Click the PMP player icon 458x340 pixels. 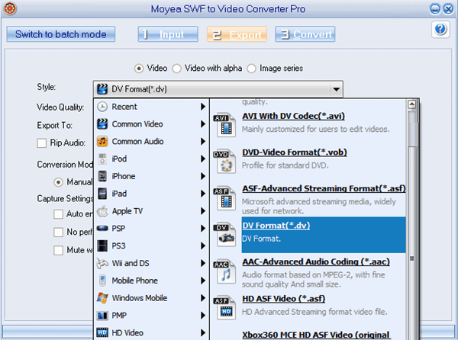pyautogui.click(x=102, y=316)
